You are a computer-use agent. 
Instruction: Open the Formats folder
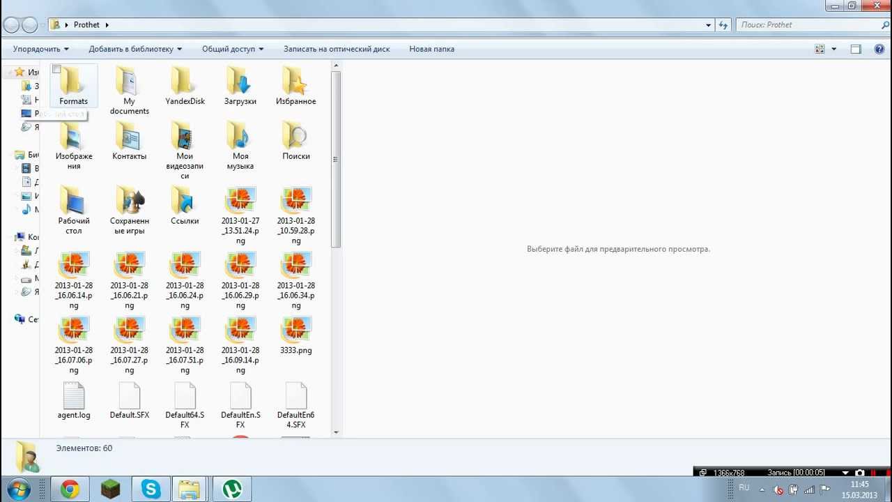click(x=73, y=85)
